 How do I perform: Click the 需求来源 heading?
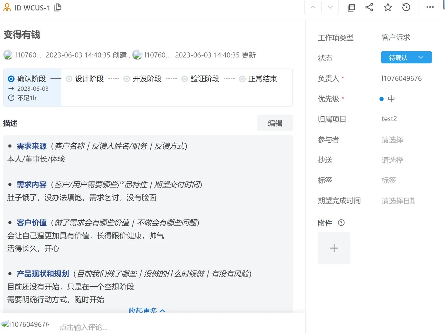tap(31, 146)
